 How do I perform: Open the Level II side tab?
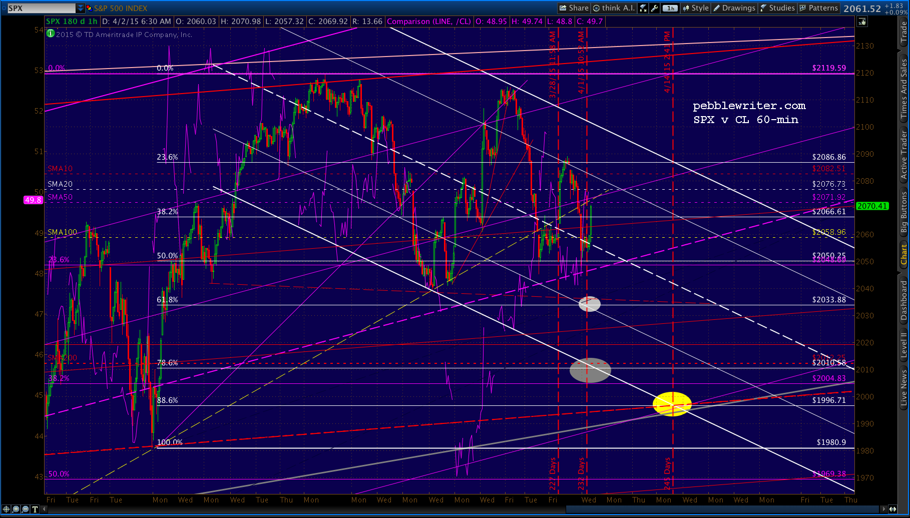903,345
